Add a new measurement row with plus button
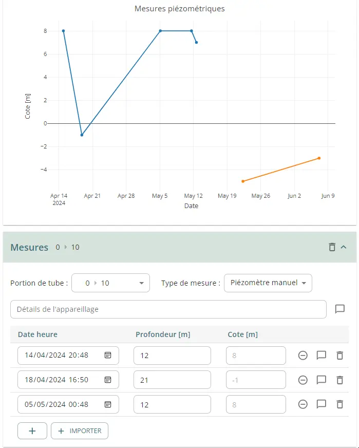 [x=32, y=431]
